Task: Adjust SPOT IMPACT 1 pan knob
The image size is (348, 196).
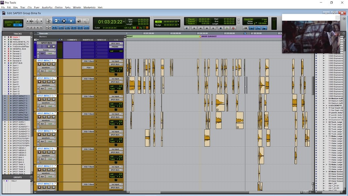Action: 116,74
